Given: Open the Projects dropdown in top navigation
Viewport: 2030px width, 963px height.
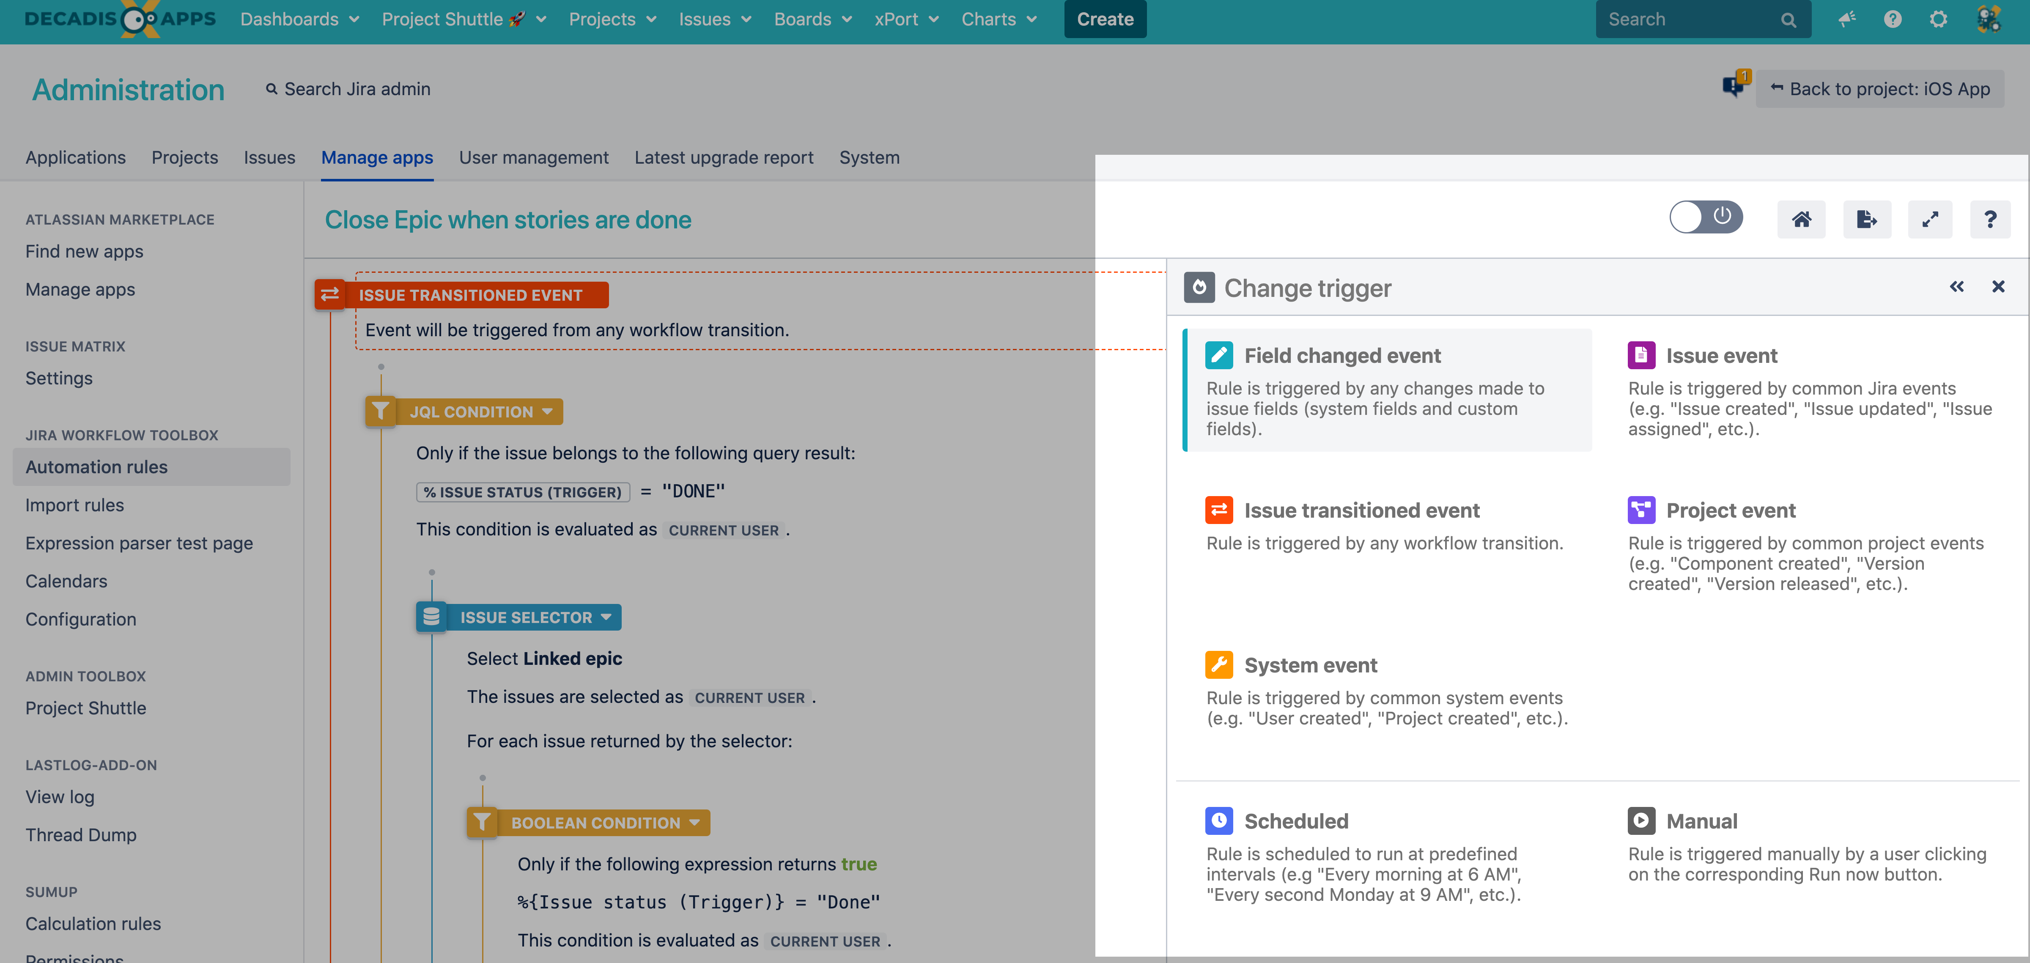Looking at the screenshot, I should (x=612, y=19).
